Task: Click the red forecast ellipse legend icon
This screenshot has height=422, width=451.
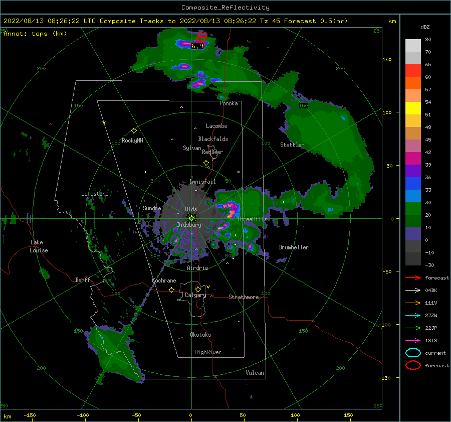Action: tap(413, 365)
